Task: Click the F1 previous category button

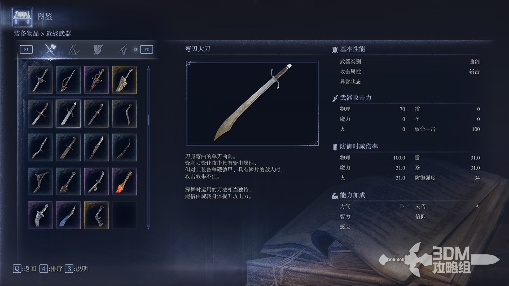Action: click(x=26, y=50)
